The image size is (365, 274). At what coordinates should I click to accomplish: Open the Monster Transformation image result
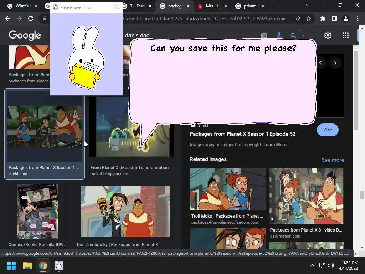132,127
